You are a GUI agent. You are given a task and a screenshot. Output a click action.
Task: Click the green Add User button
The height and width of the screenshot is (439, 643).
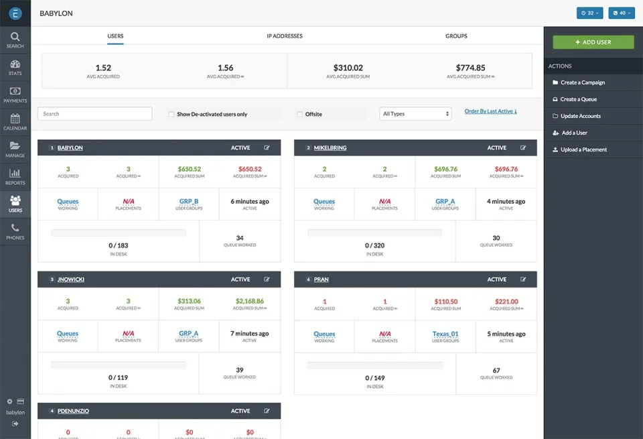point(593,42)
